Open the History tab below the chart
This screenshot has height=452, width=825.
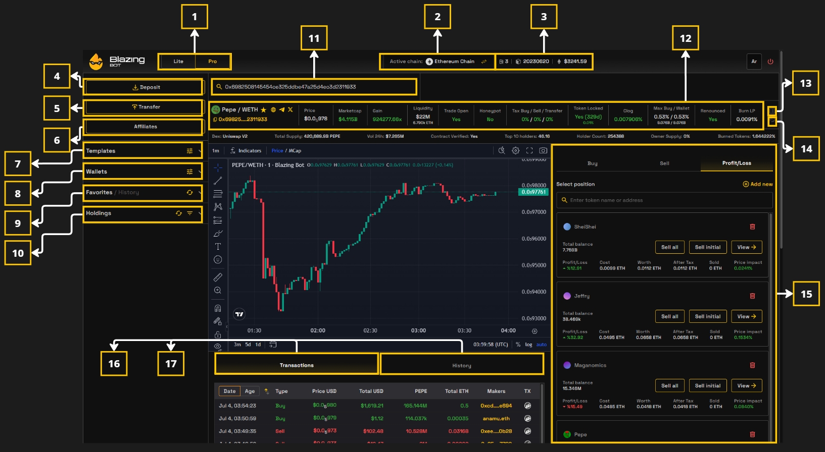461,365
